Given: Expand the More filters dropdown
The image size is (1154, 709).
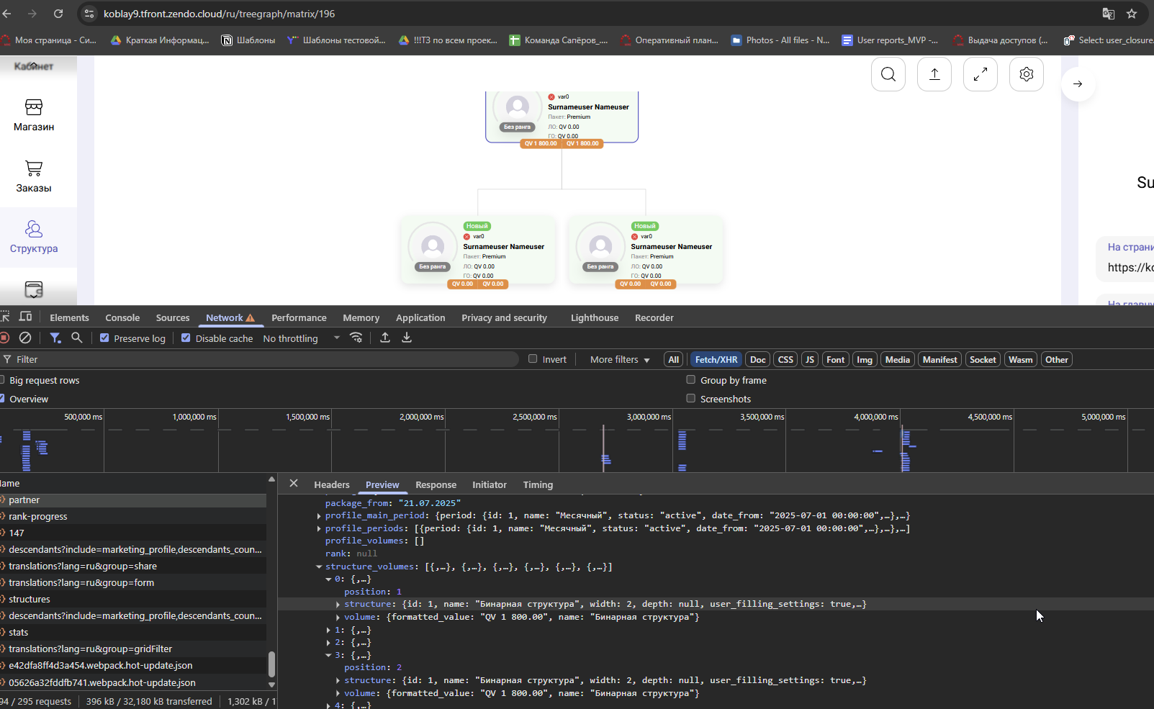Looking at the screenshot, I should point(620,359).
